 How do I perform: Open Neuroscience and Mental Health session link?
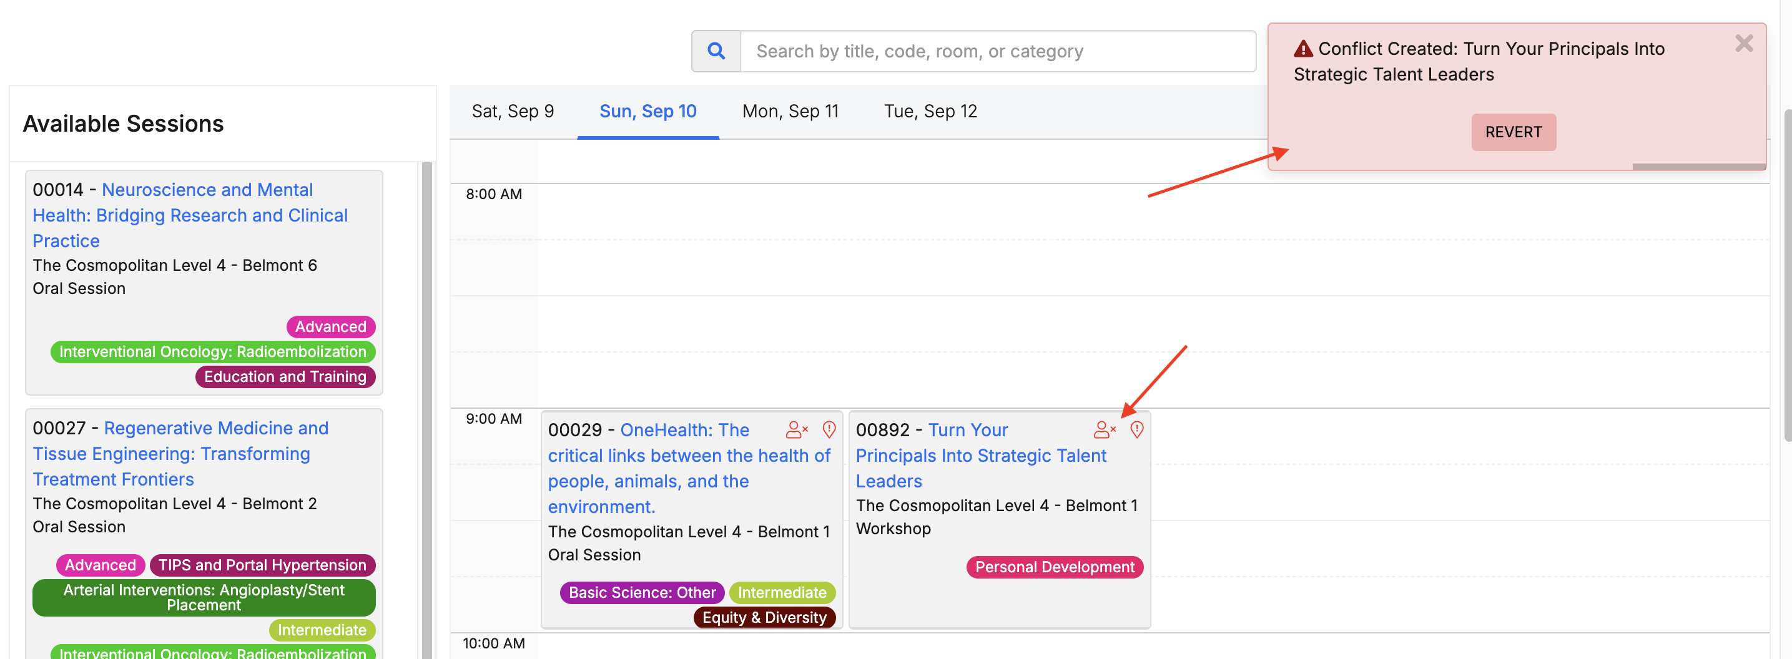189,215
